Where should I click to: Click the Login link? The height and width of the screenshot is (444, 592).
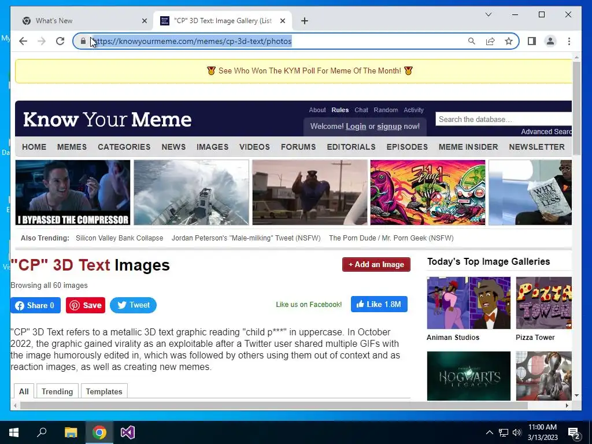[x=356, y=127]
